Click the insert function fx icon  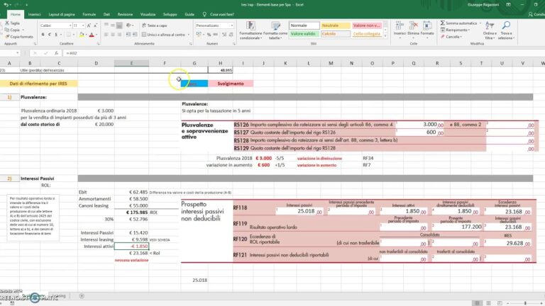tap(56, 53)
